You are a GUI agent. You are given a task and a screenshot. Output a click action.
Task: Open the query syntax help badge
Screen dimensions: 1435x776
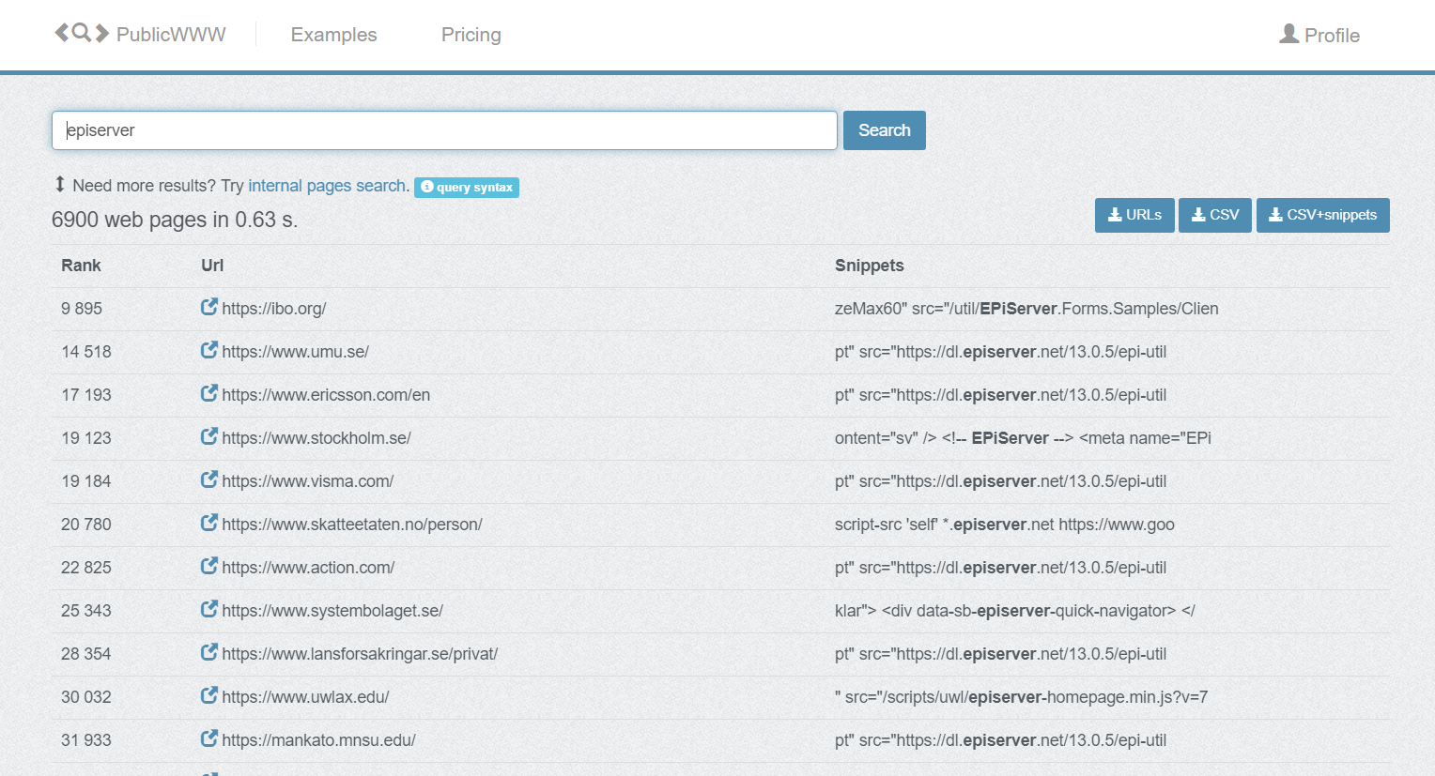pyautogui.click(x=467, y=187)
